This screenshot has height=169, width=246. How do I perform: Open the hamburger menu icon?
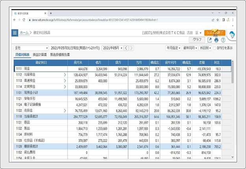[15, 33]
